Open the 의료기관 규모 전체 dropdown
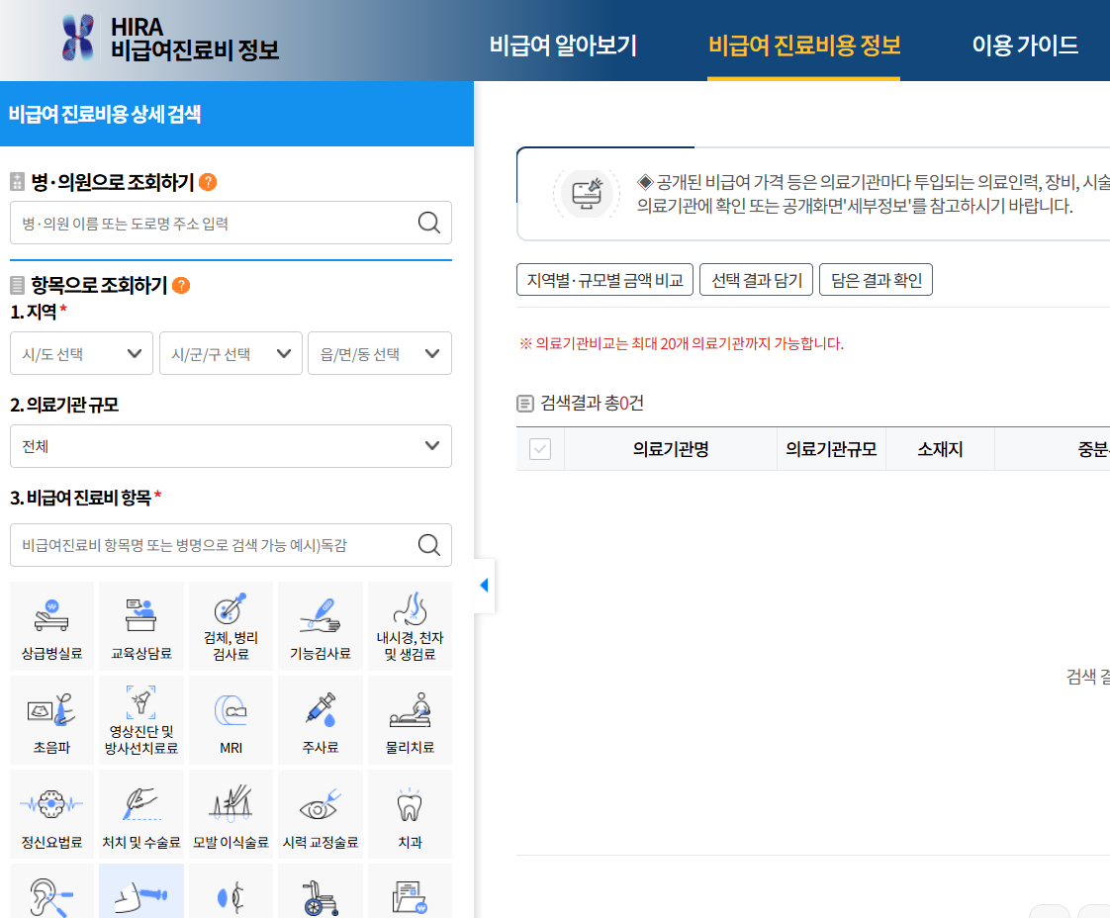 coord(231,446)
